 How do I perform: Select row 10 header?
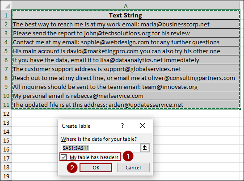(6, 96)
